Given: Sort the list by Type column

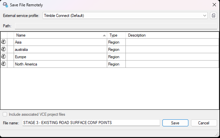Looking at the screenshot, I should [x=116, y=35].
